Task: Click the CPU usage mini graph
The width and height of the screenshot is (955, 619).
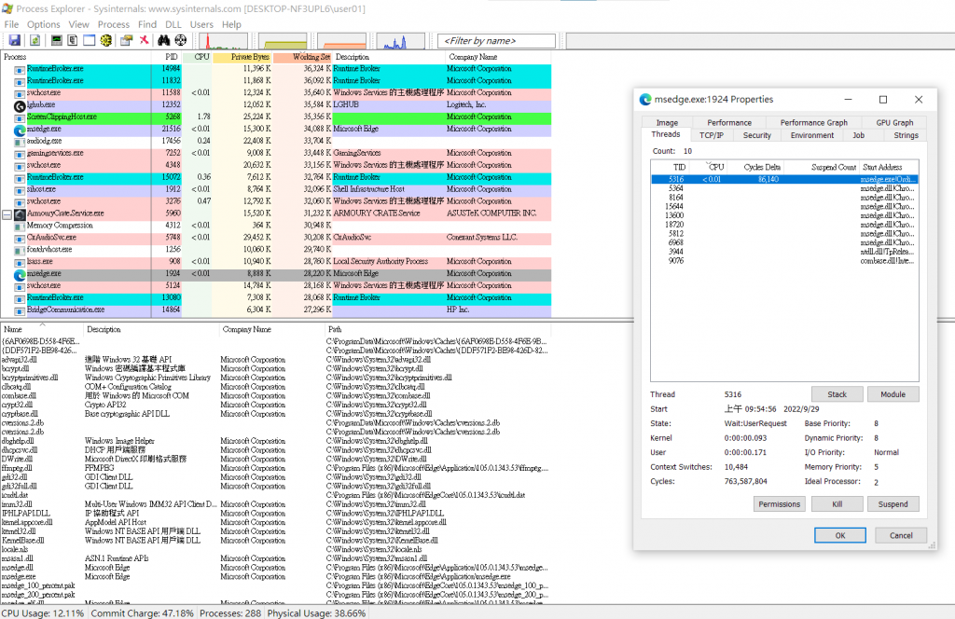Action: pyautogui.click(x=223, y=41)
